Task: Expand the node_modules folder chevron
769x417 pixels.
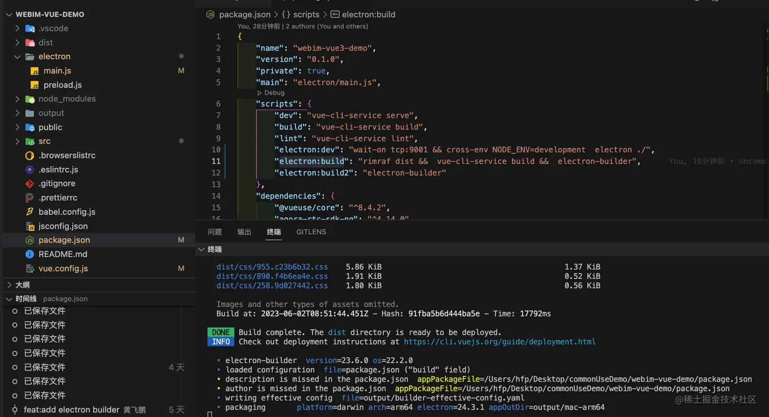Action: 17,99
